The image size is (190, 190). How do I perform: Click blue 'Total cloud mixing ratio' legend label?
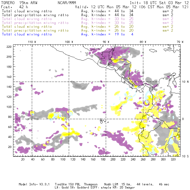(27, 34)
